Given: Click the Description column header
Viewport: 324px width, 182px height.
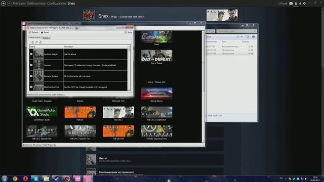Looking at the screenshot, I should 96,47.
